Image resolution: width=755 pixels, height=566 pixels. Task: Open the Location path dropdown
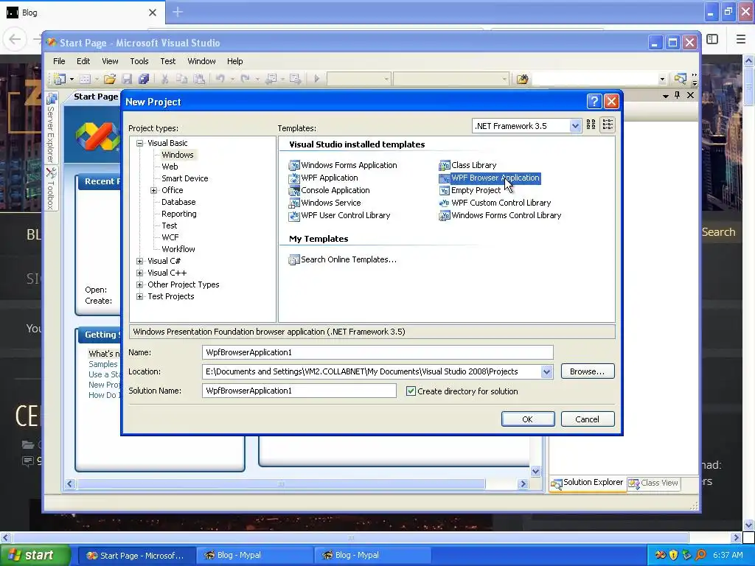546,371
